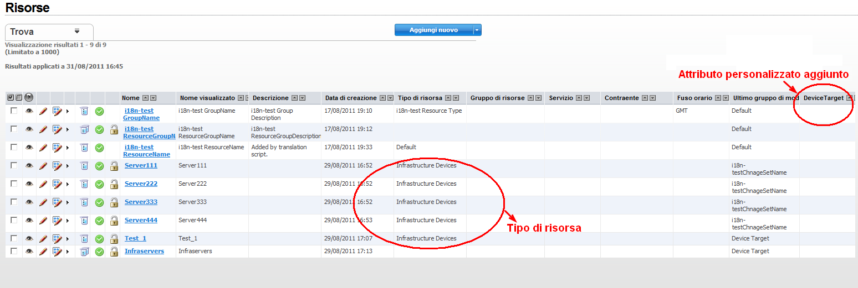Expand the row arrow for Infraservers
Image resolution: width=858 pixels, height=288 pixels.
[68, 252]
